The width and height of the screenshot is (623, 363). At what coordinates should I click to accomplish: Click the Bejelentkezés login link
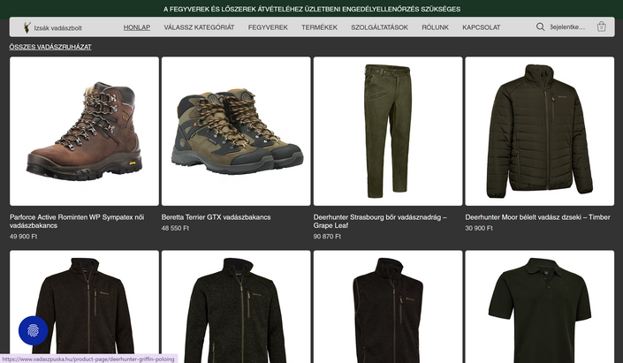coord(567,27)
